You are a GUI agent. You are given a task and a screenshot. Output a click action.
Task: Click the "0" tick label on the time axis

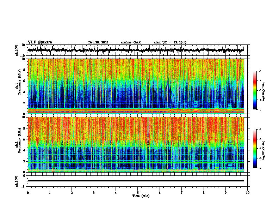[x=28, y=193]
